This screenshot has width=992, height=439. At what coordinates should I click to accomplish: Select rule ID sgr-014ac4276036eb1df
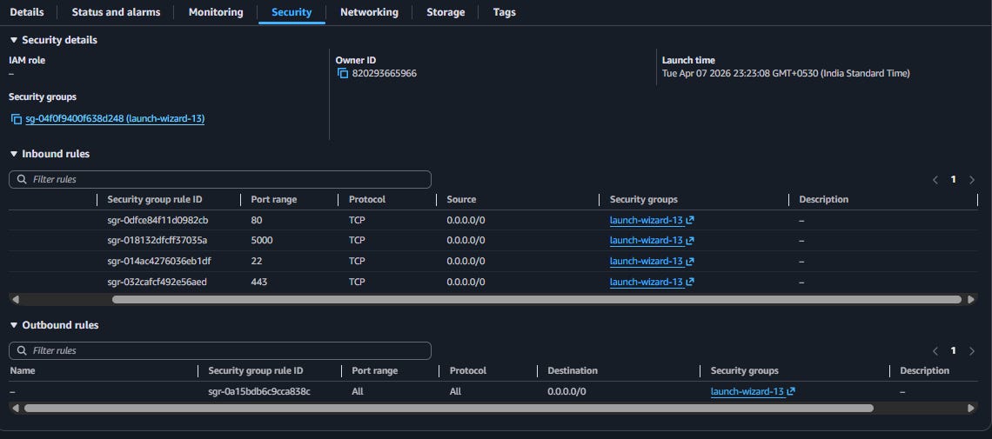[x=158, y=262]
